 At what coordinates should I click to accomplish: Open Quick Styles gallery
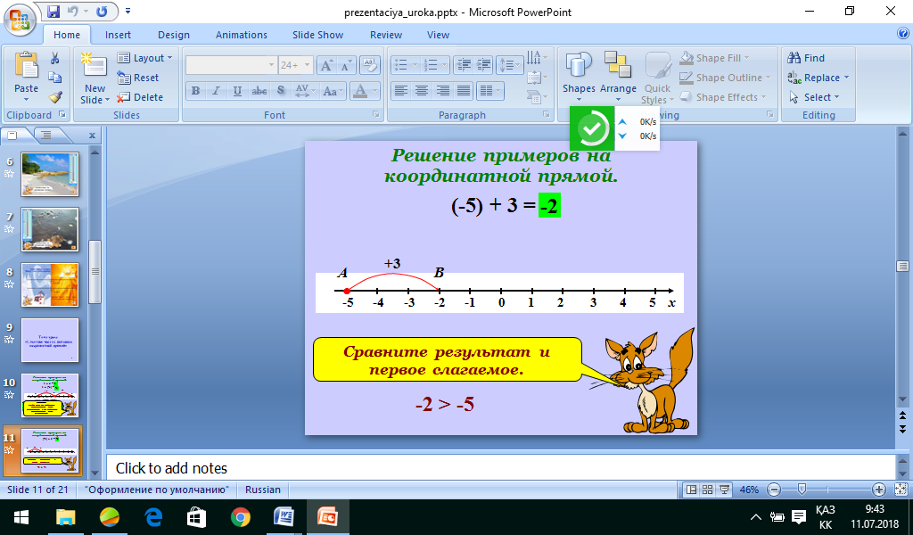(x=657, y=78)
